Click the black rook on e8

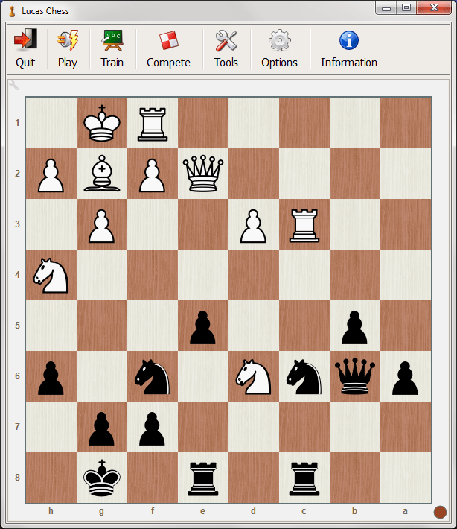[x=202, y=478]
